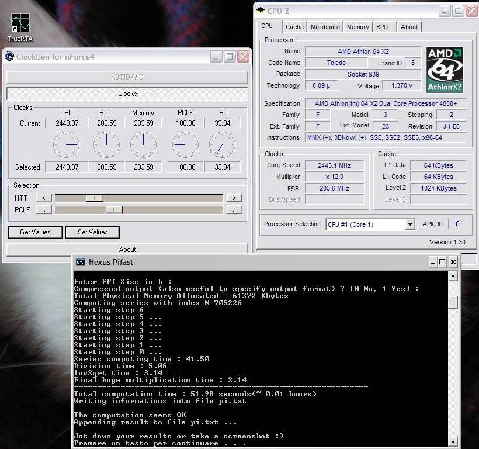Click the Core Speed value 2443.1 MHz
This screenshot has width=479, height=449.
tap(334, 165)
